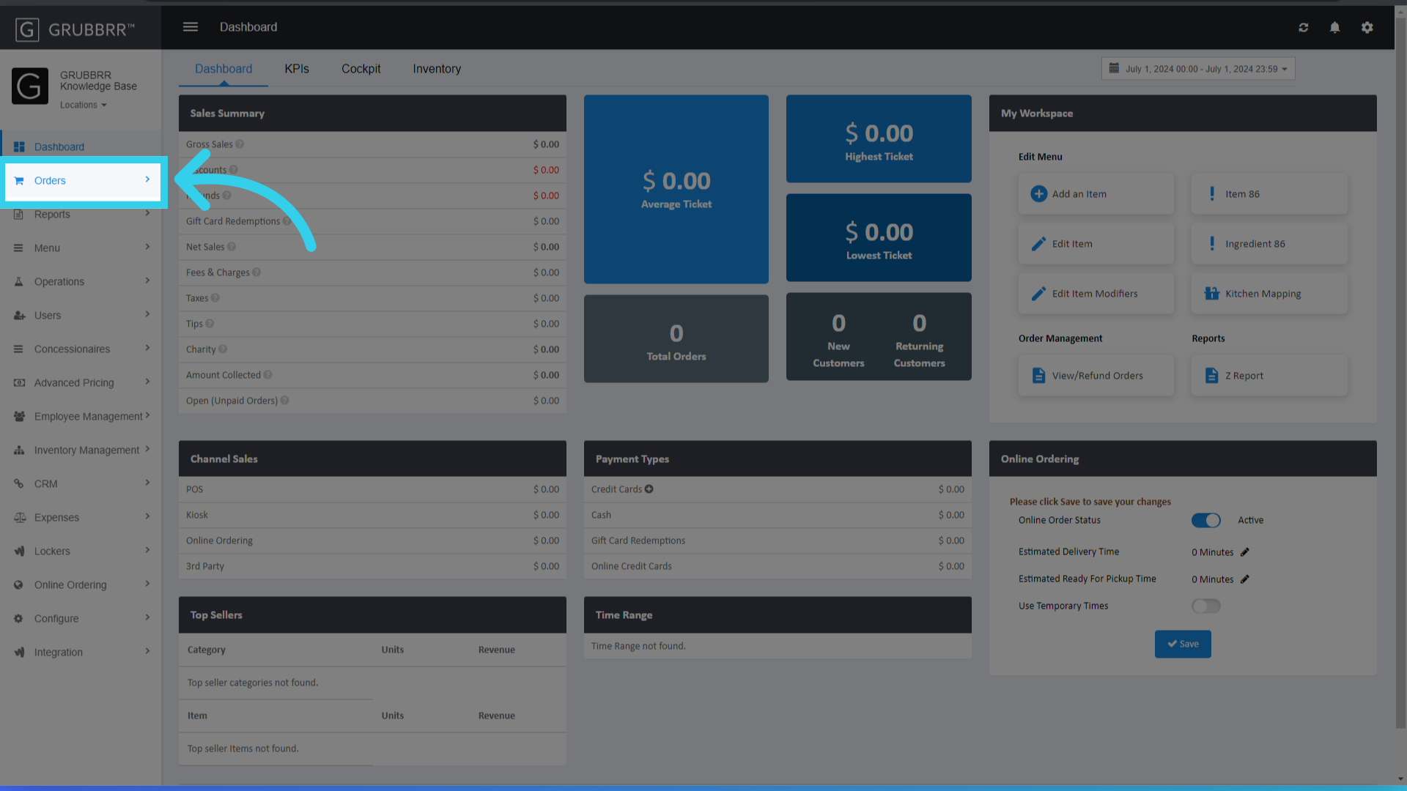Open View/Refund Orders

pyautogui.click(x=1096, y=375)
